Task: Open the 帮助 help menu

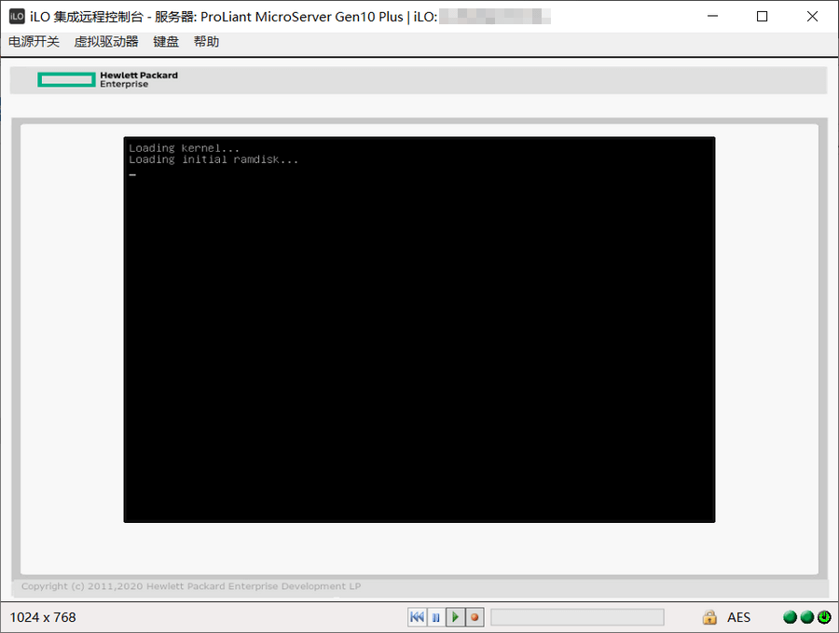Action: (x=206, y=42)
